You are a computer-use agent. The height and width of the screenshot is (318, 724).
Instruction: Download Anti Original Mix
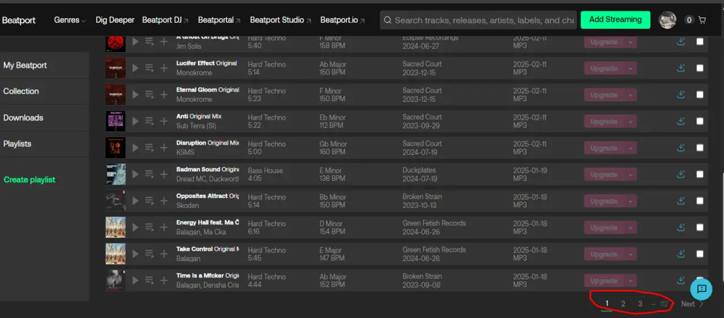pyautogui.click(x=681, y=121)
